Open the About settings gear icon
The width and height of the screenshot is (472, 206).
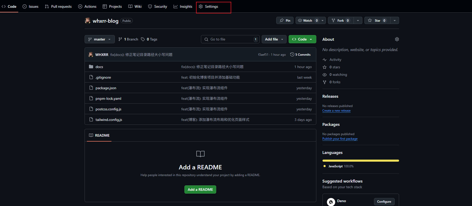coord(397,39)
